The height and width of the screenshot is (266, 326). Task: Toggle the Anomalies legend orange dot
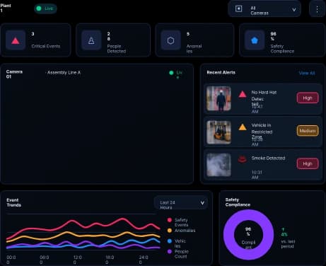[x=170, y=231]
